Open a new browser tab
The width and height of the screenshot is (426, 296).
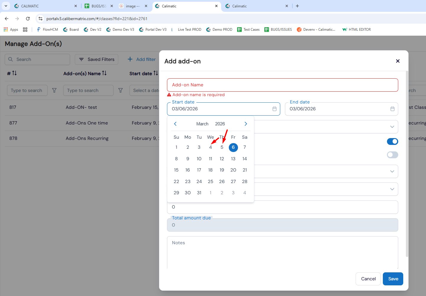297,6
